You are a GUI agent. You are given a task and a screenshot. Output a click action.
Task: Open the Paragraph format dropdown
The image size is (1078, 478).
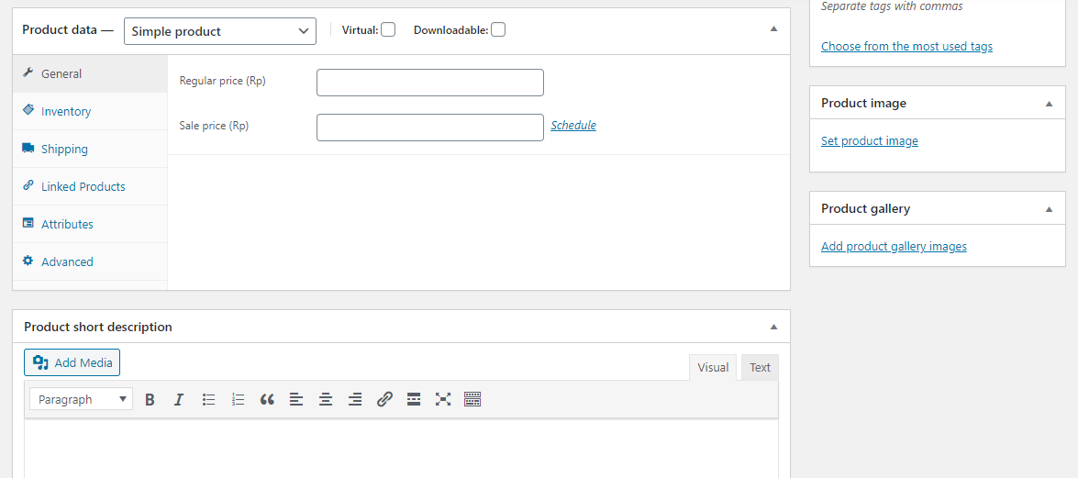point(81,399)
